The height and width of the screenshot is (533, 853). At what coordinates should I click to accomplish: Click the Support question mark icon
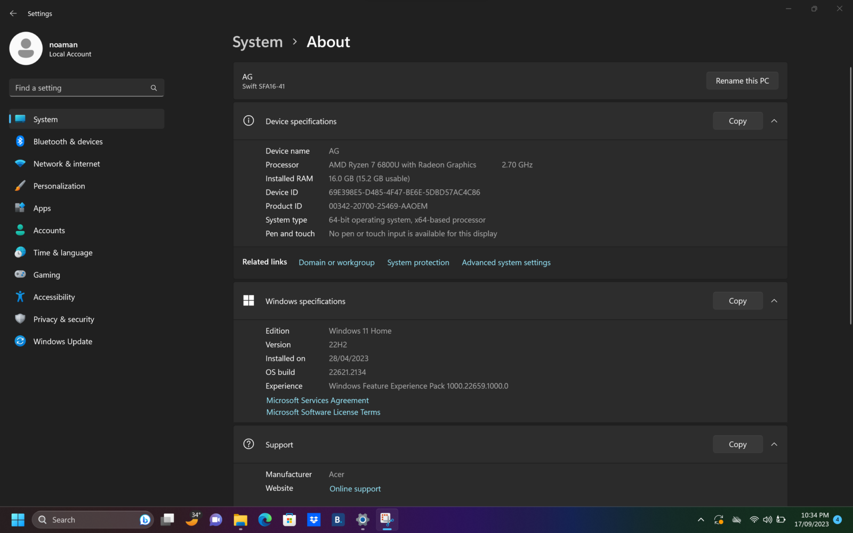[248, 444]
